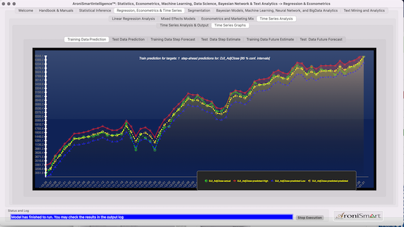Show Test Data Future Forecast graph
The width and height of the screenshot is (404, 227).
pyautogui.click(x=321, y=39)
